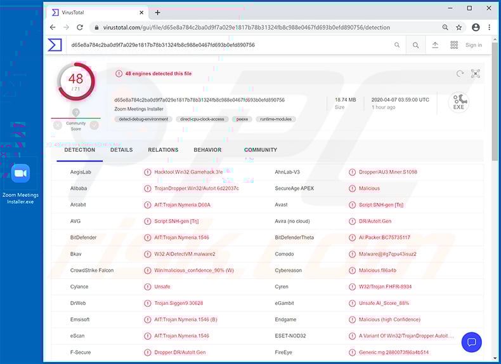
Task: Click upload file icon
Action: (435, 45)
